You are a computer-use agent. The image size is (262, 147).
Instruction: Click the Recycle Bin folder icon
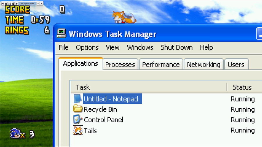click(78, 109)
